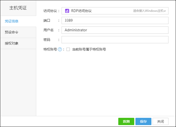Click the help icon beside 特权账号

pyautogui.click(x=60, y=49)
